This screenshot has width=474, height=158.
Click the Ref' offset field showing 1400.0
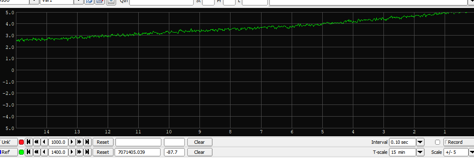click(58, 152)
